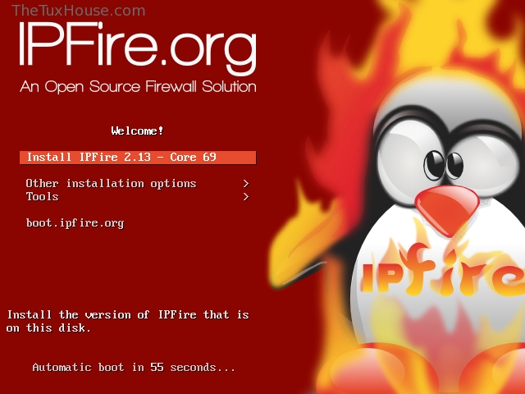This screenshot has height=394, width=525.
Task: Click the countdown seconds number 55
Action: point(157,367)
